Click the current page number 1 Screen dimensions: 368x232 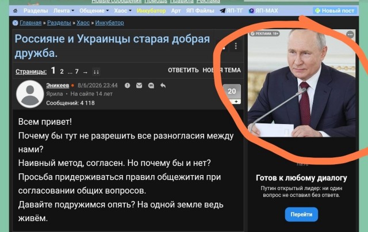coord(53,70)
